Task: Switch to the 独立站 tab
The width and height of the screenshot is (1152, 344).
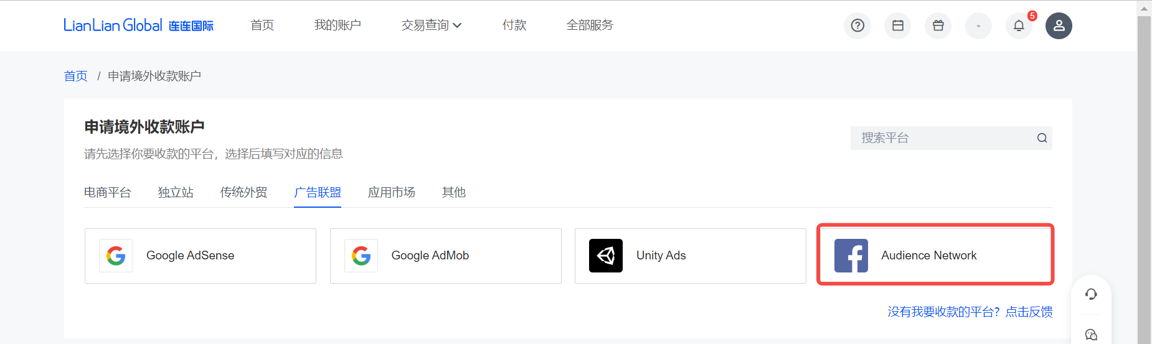Action: coord(176,192)
